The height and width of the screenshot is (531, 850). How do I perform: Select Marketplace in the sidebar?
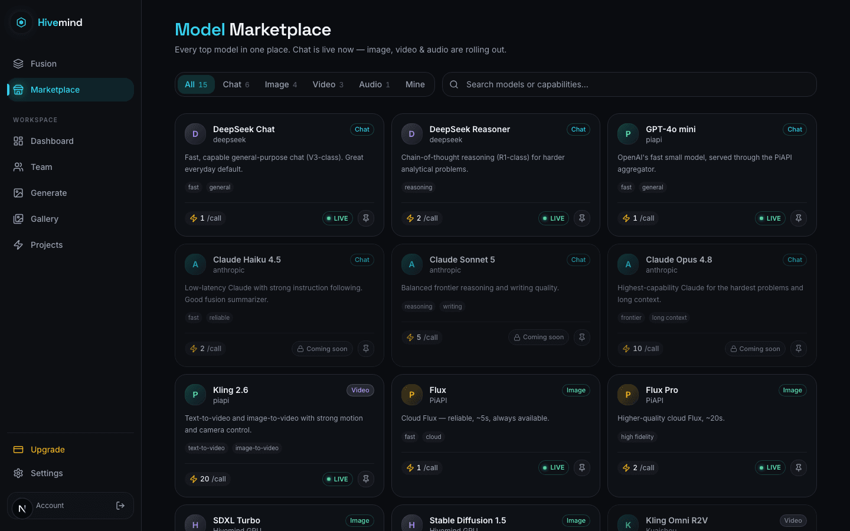point(70,90)
